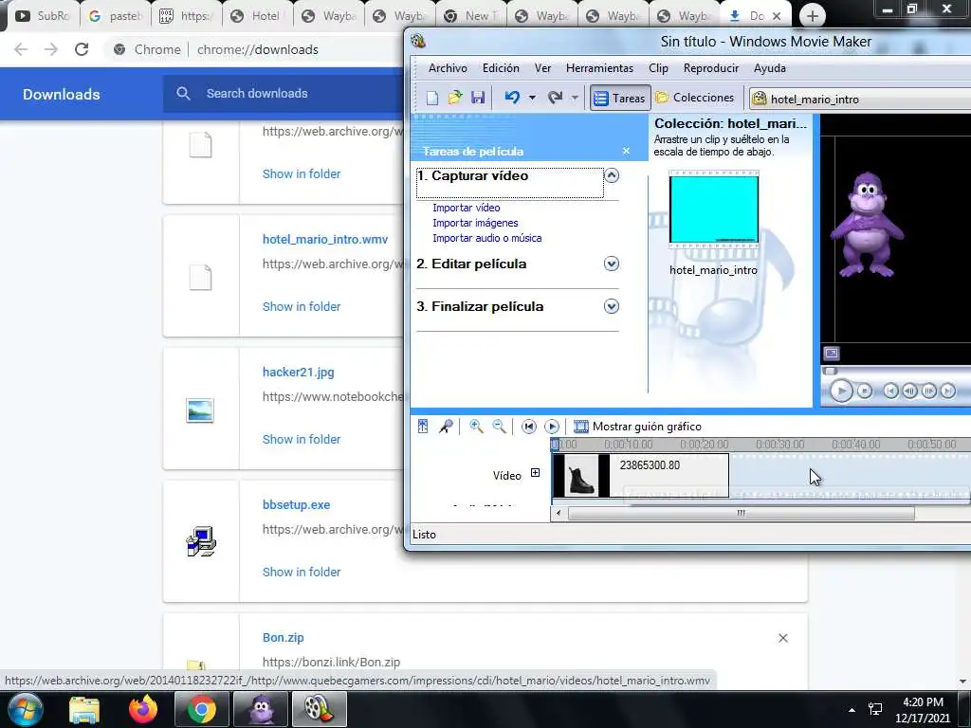This screenshot has height=728, width=971.
Task: Open the Herramientas menu
Action: pos(599,68)
